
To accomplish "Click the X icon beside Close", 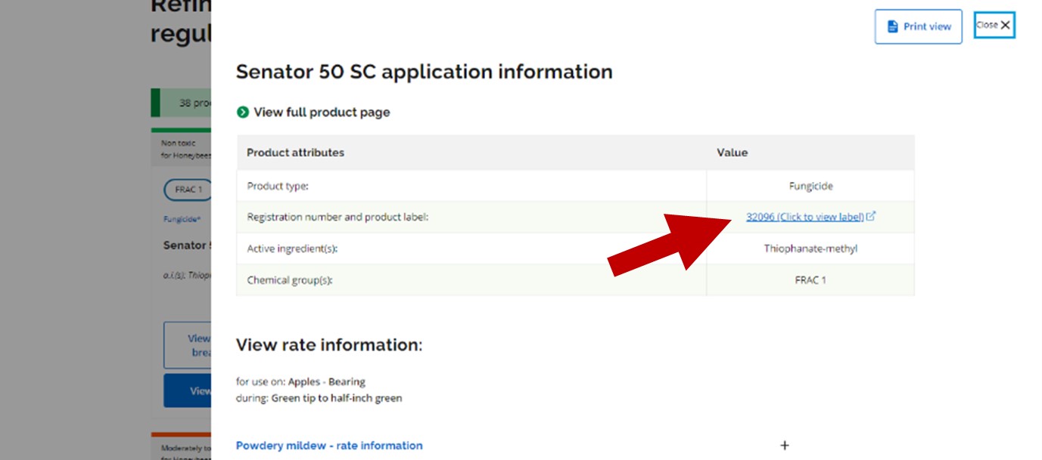I will (x=1006, y=25).
